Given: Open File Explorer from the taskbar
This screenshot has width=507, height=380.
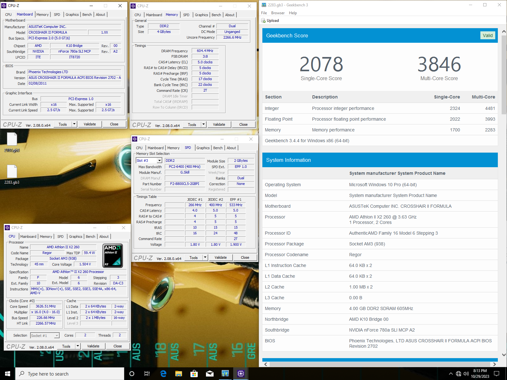Looking at the screenshot, I should click(x=179, y=374).
